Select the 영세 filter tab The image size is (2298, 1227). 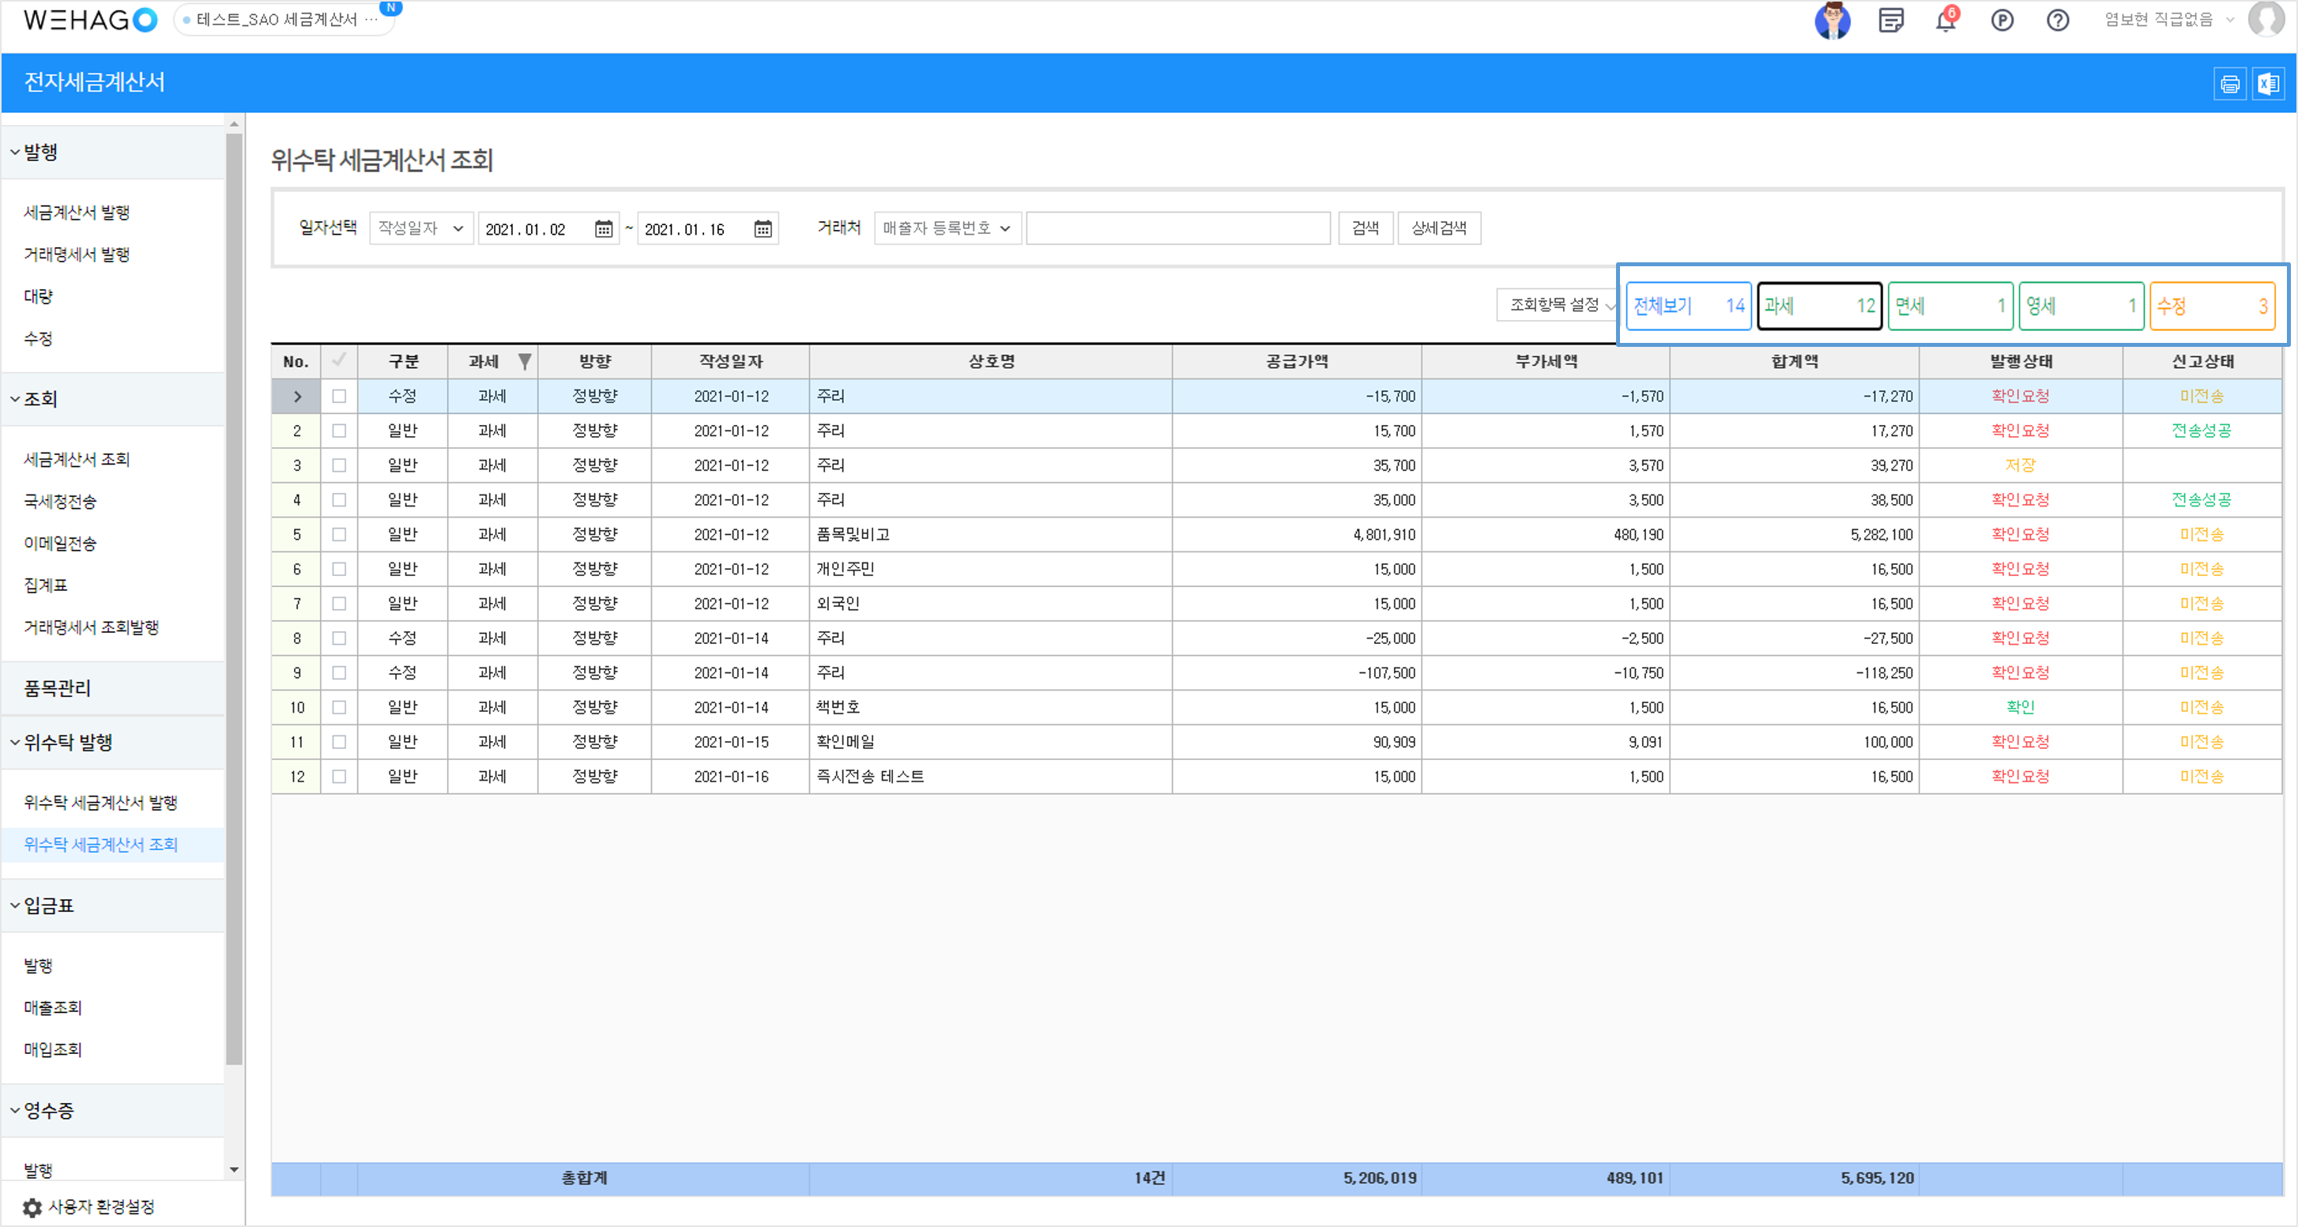2081,306
